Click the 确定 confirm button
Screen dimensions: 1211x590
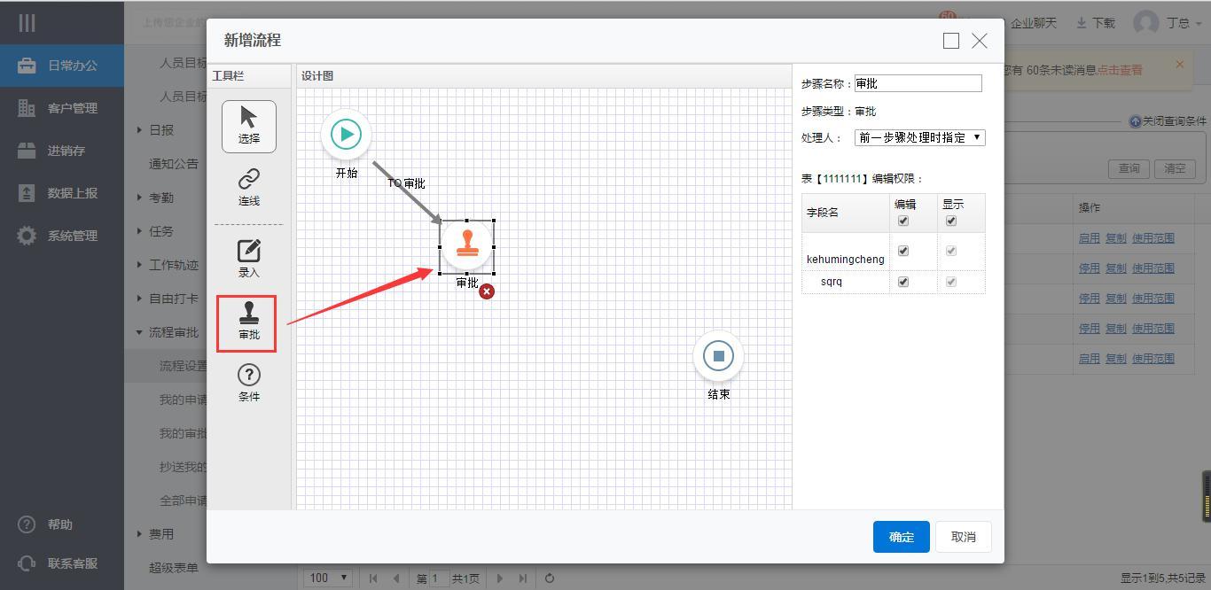(x=901, y=537)
